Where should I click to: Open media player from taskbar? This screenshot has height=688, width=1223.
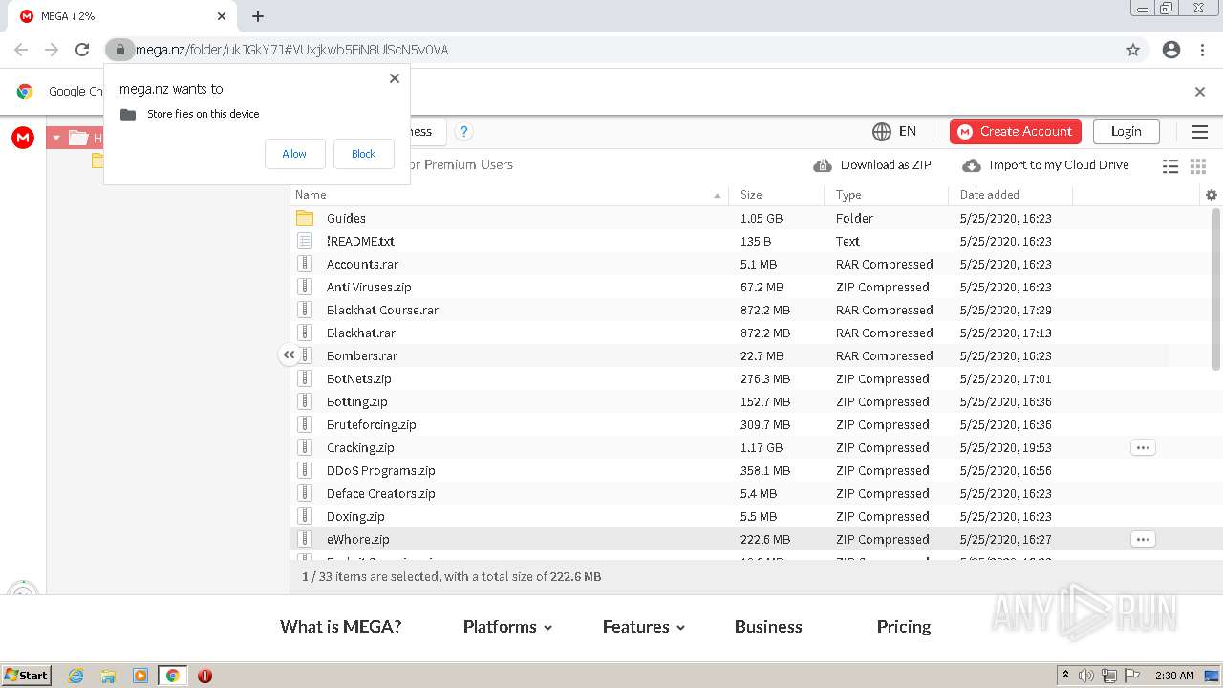tap(140, 676)
